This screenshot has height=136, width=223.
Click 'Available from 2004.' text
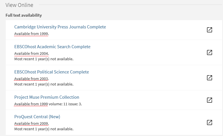[32, 54]
